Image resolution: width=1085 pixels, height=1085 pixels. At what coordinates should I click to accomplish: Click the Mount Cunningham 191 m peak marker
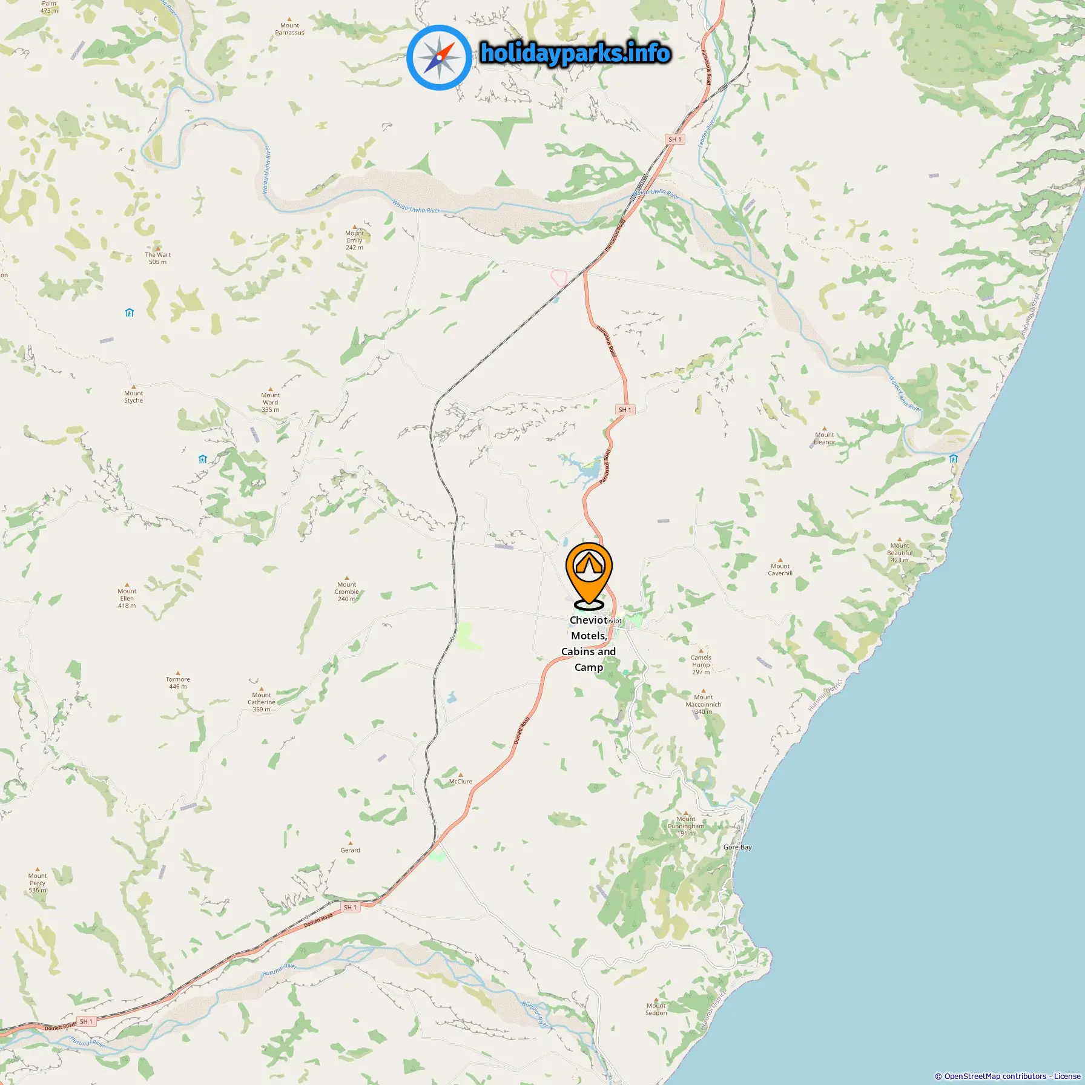(685, 813)
